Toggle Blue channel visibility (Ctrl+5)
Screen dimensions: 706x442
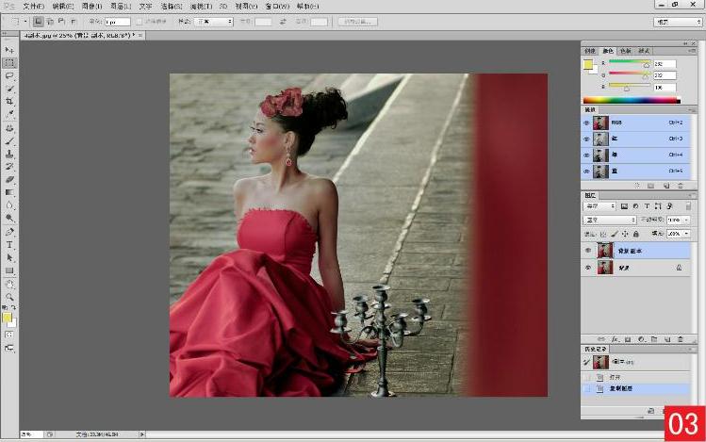pyautogui.click(x=586, y=172)
